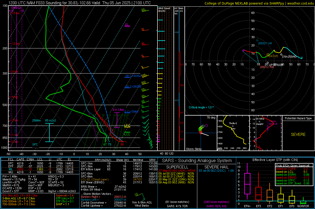Click the SRH (m2/s2) column header
The image size is (315, 209).
(103, 160)
